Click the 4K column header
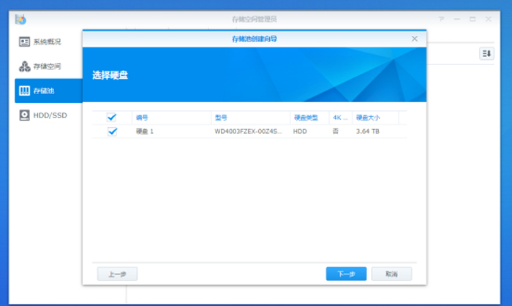 coord(341,118)
